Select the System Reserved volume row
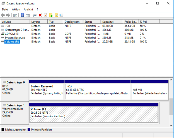 15,38
